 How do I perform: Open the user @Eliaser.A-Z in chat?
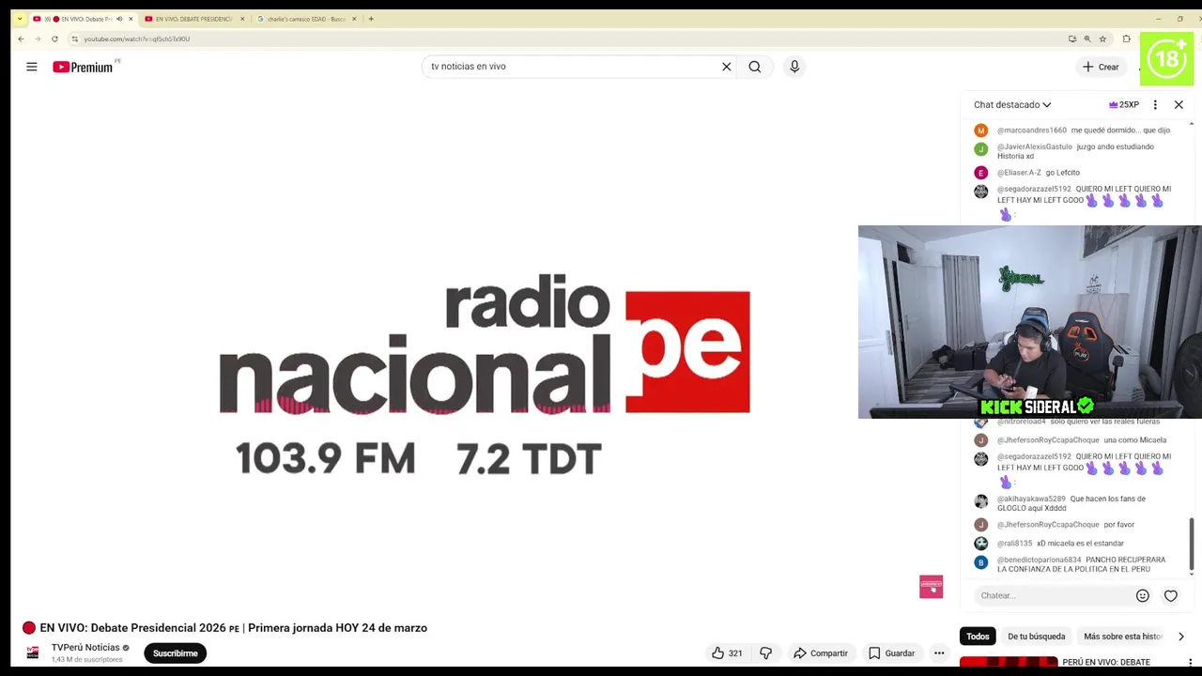(1019, 173)
